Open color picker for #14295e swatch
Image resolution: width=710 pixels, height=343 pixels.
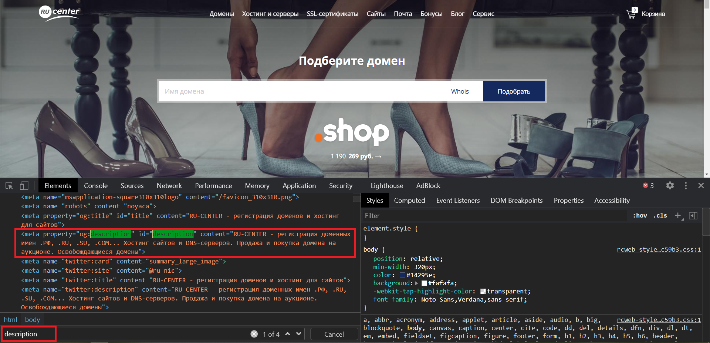pyautogui.click(x=402, y=275)
